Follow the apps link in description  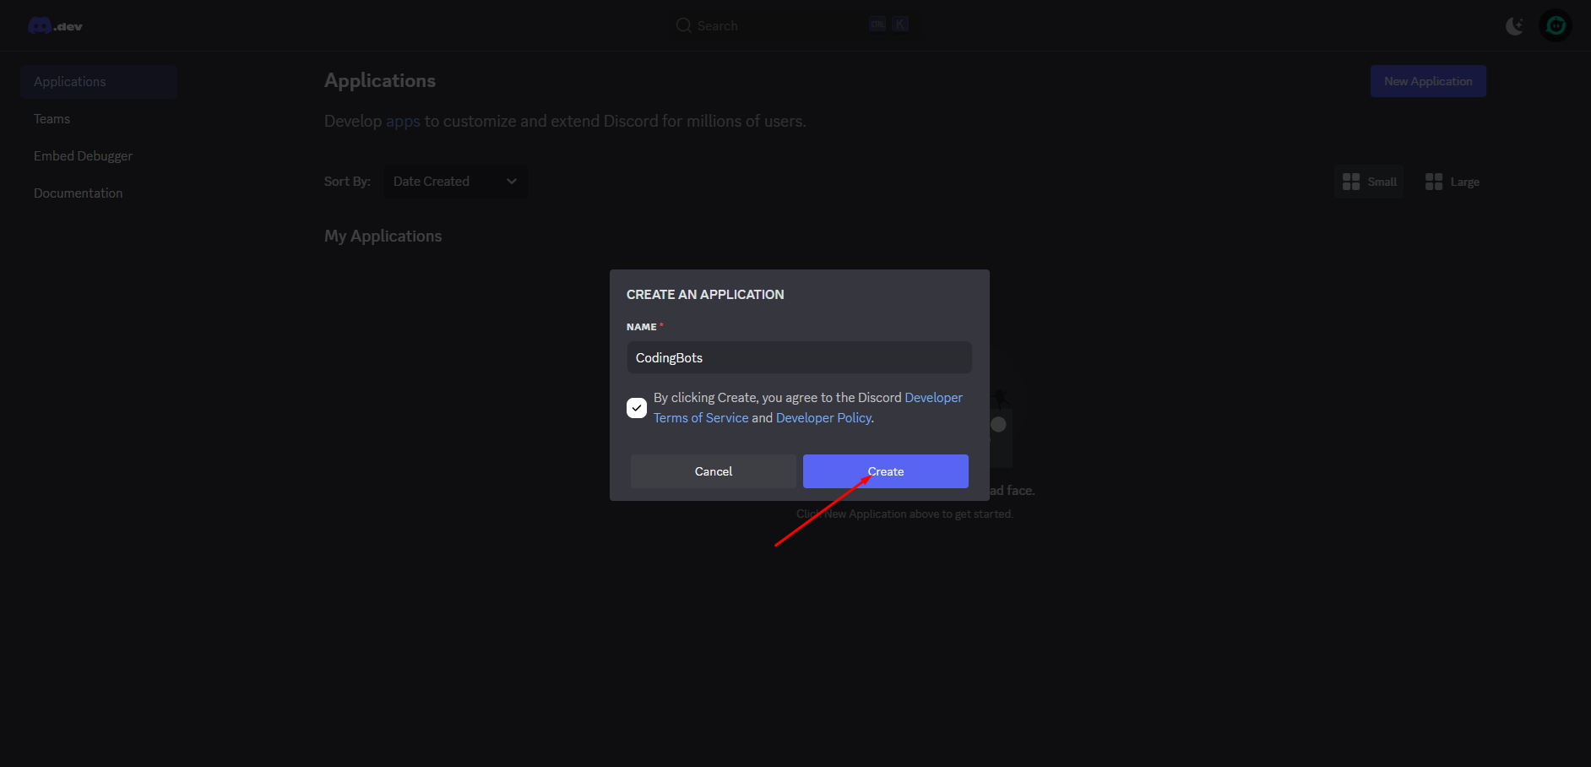click(403, 122)
